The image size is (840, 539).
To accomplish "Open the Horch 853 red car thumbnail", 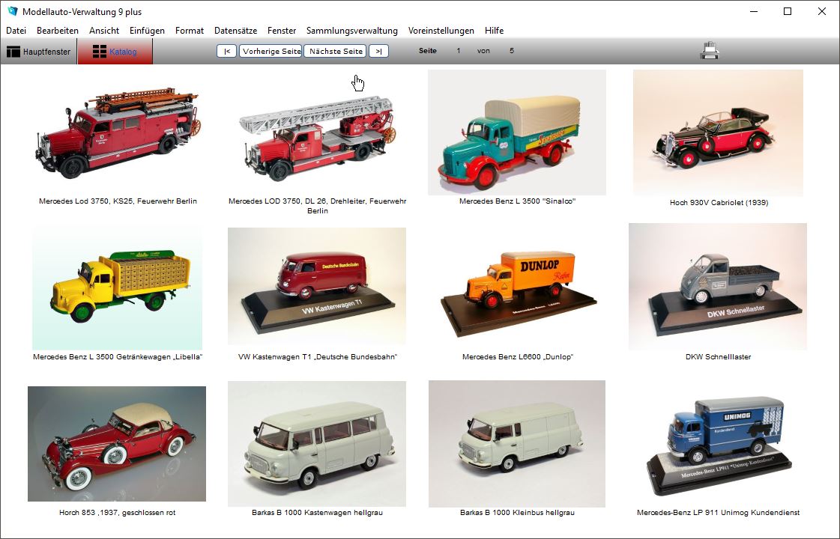I will pyautogui.click(x=117, y=444).
